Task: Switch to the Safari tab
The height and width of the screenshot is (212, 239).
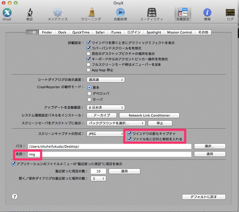Action: click(100, 32)
